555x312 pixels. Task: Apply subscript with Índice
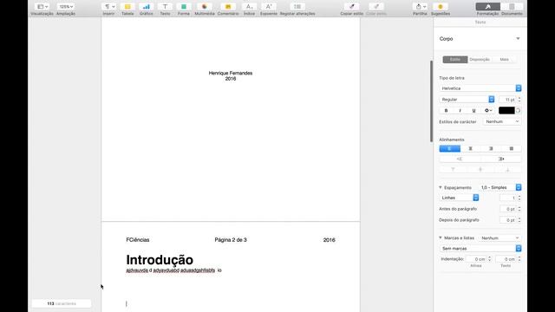coord(249,7)
